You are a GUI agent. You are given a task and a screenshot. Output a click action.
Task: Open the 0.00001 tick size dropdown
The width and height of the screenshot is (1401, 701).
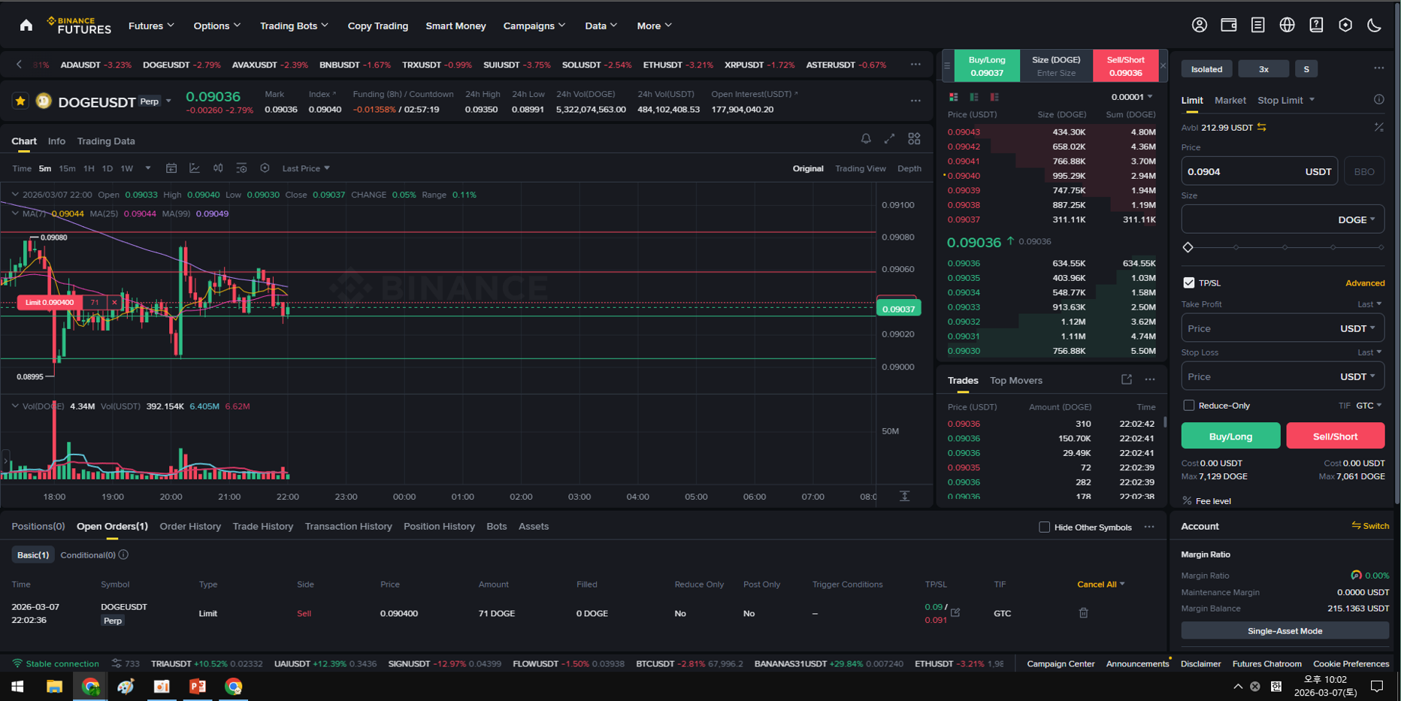tap(1132, 97)
